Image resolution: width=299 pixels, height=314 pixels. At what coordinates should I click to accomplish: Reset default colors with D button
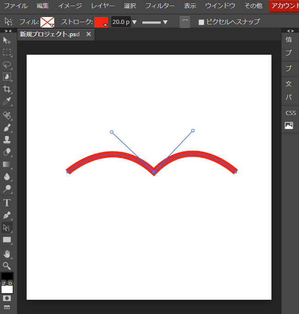point(10,283)
